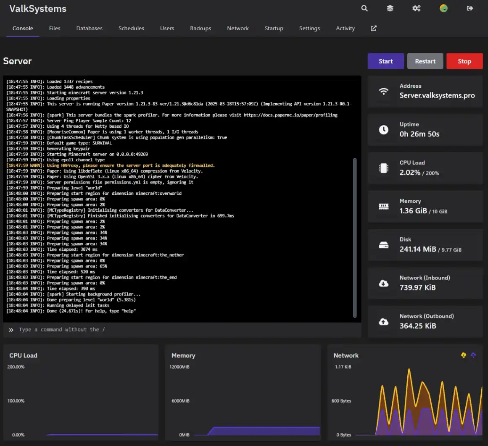Screen dimensions: 488x446
Task: Go to the Schedules tab
Action: (x=131, y=28)
